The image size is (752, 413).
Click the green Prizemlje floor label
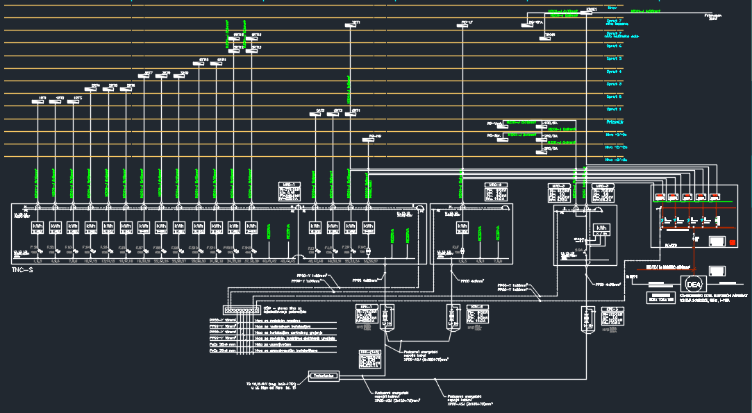click(615, 121)
